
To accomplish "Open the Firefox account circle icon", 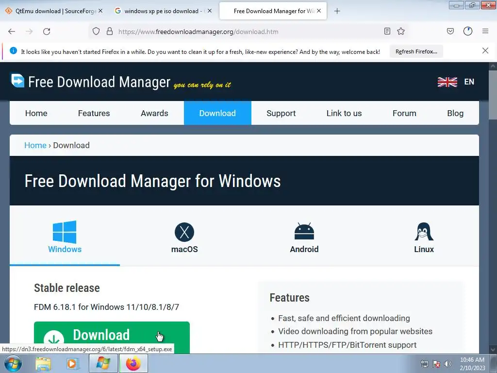I will [x=468, y=31].
